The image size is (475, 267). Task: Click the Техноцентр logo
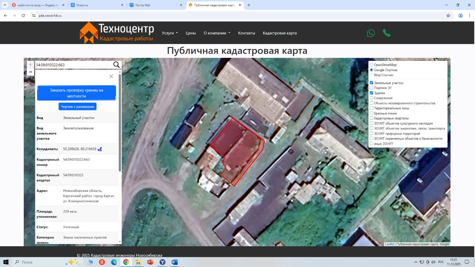[x=117, y=33]
